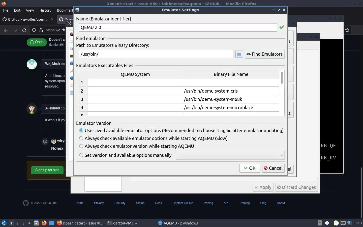Open Security link in GitHub footer
The height and width of the screenshot is (227, 363).
(x=120, y=203)
